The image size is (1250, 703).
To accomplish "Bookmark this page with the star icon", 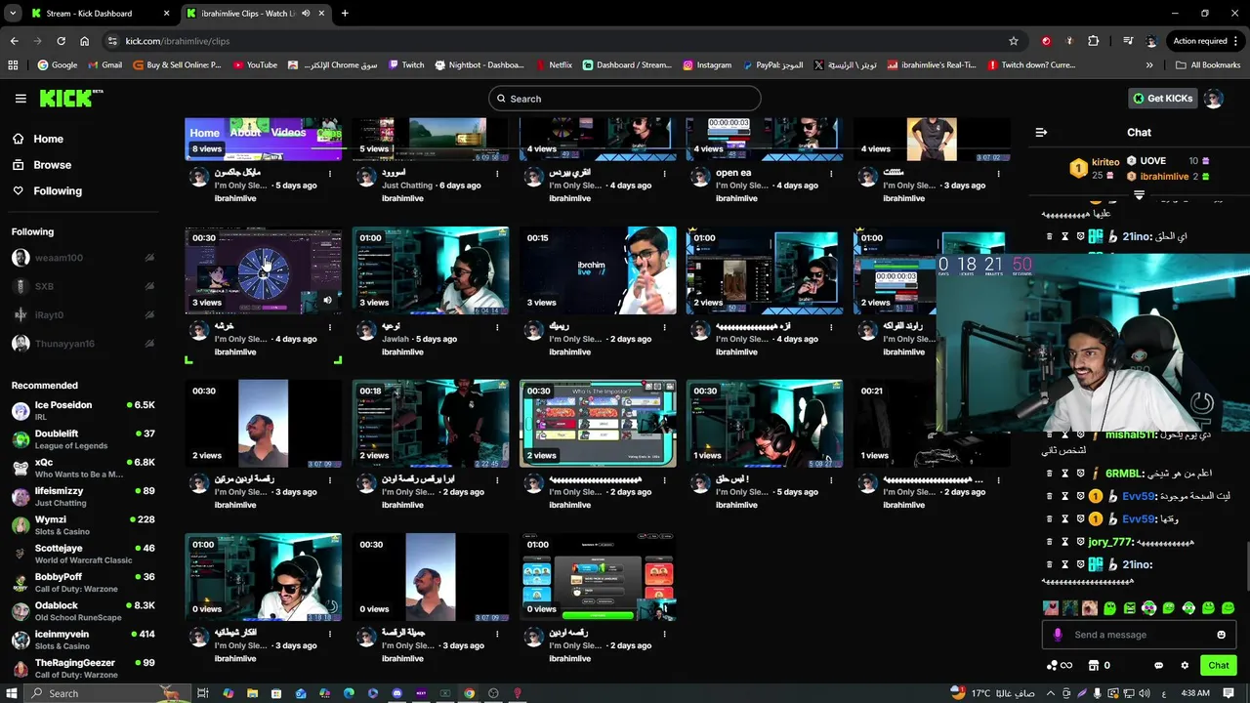I will (x=1014, y=41).
